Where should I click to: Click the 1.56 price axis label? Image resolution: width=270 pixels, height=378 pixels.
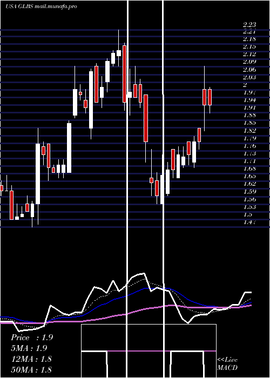(x=249, y=199)
